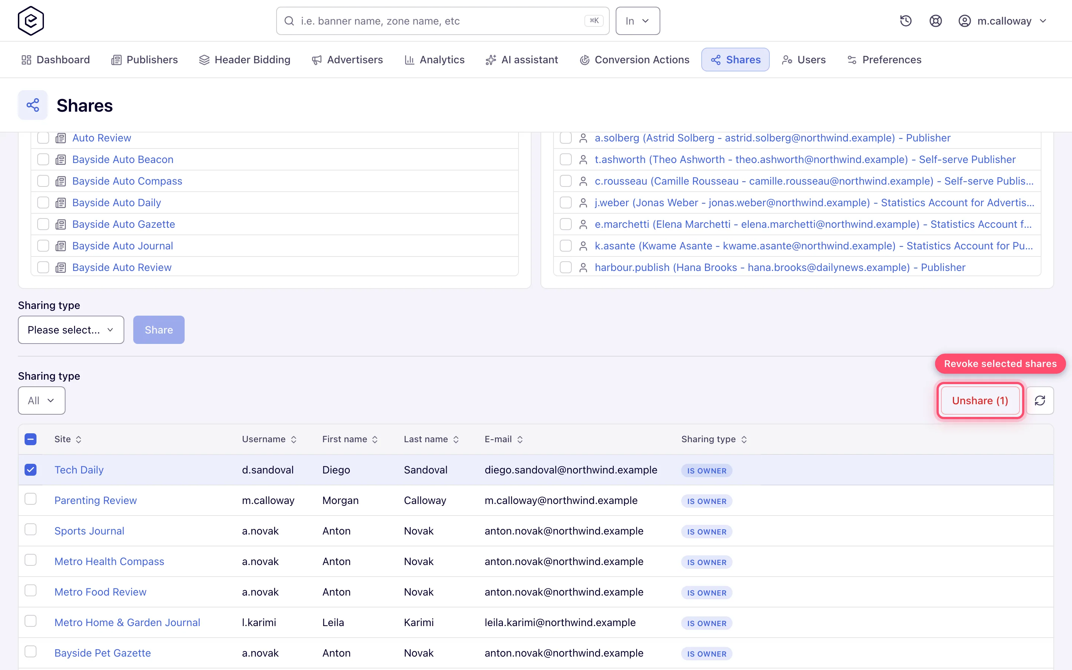Sort by E-mail column arrows
Image resolution: width=1072 pixels, height=670 pixels.
click(520, 439)
